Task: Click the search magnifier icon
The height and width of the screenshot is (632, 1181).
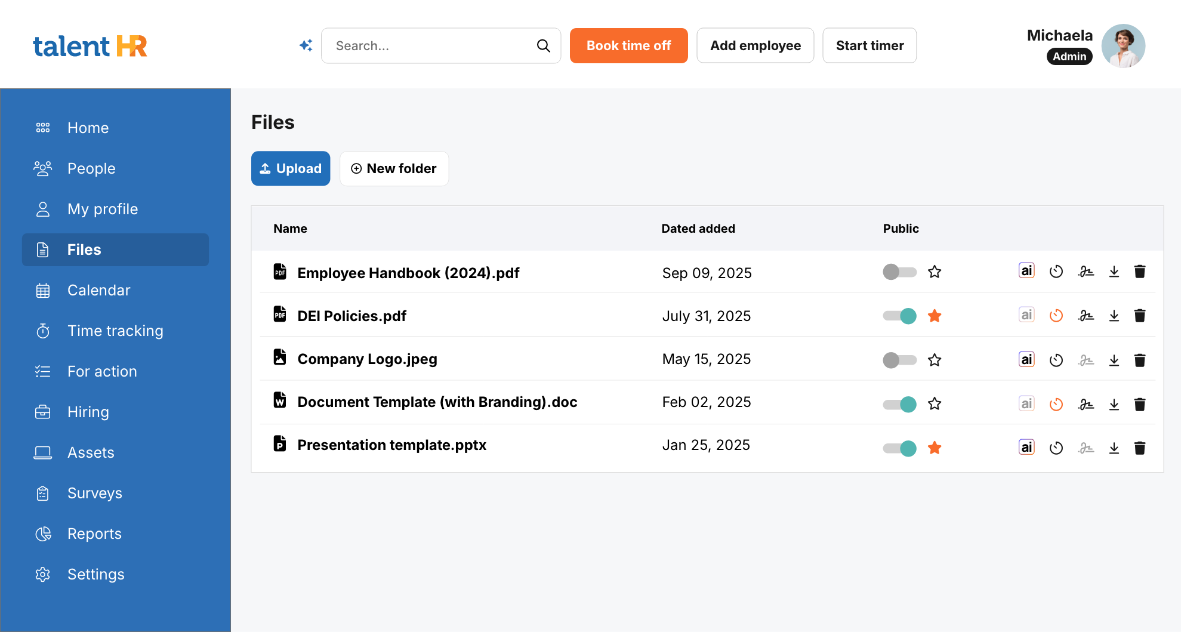Action: point(543,45)
